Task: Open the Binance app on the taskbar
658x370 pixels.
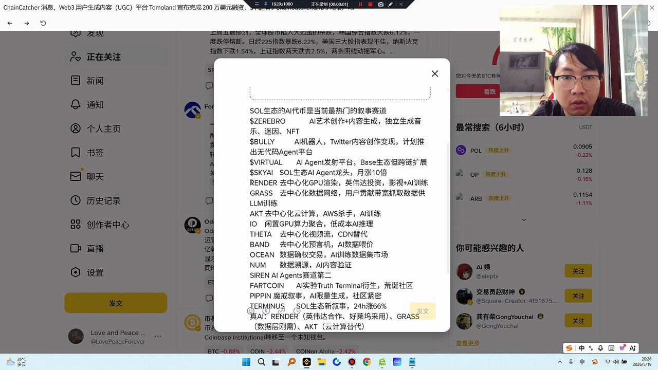Action: pyautogui.click(x=306, y=362)
